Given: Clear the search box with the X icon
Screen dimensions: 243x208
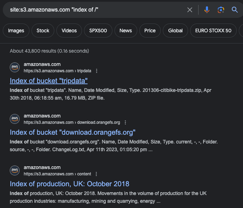Looking at the screenshot, I should pos(190,10).
